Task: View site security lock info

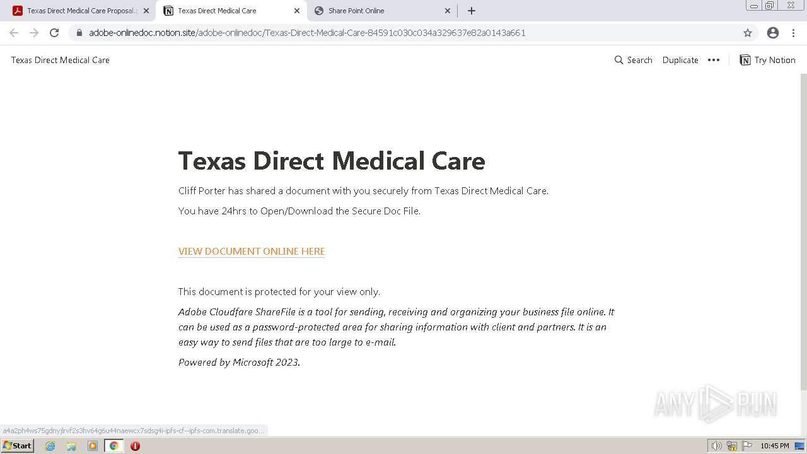Action: (79, 33)
